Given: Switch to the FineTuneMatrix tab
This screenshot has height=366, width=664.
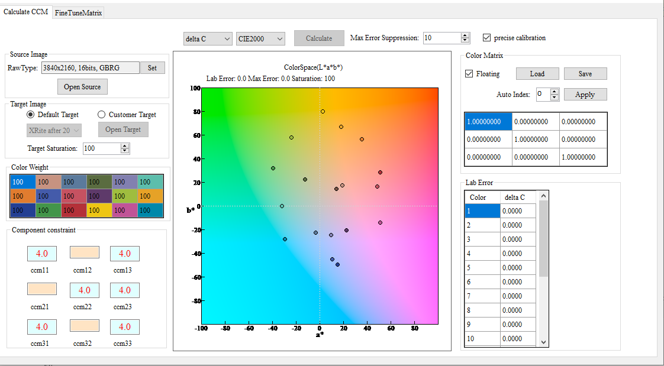Looking at the screenshot, I should (x=78, y=12).
